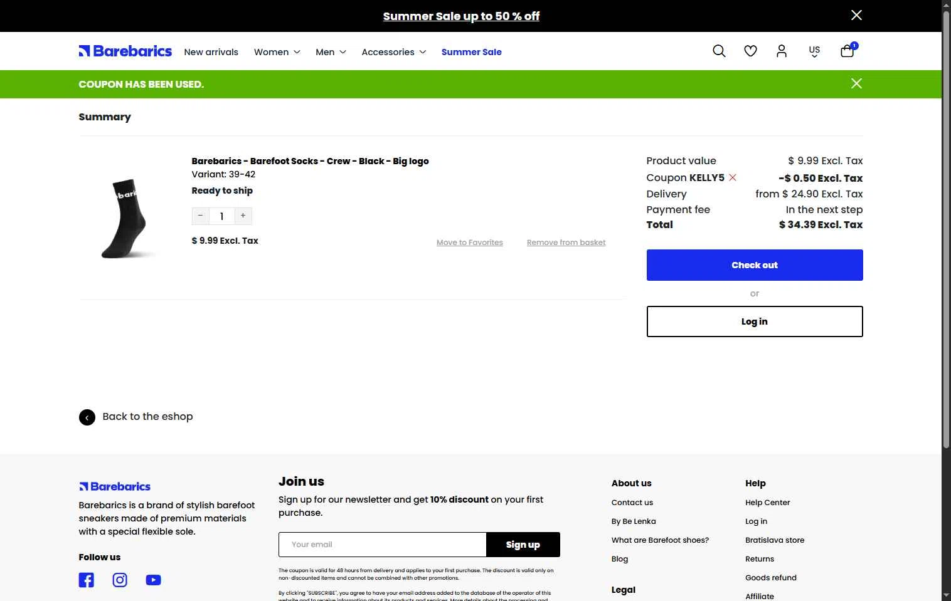Open Blog footer link
This screenshot has width=951, height=601.
[x=620, y=559]
